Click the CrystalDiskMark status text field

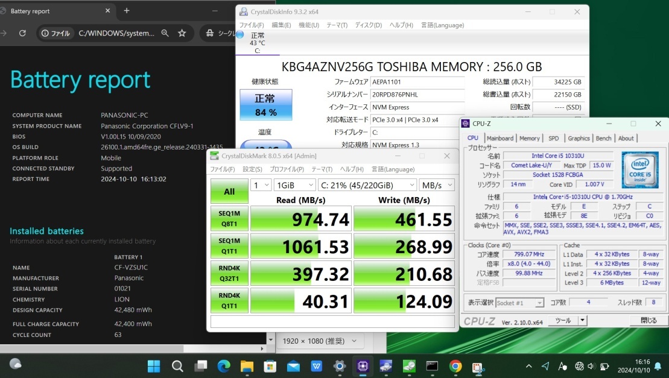(x=333, y=321)
